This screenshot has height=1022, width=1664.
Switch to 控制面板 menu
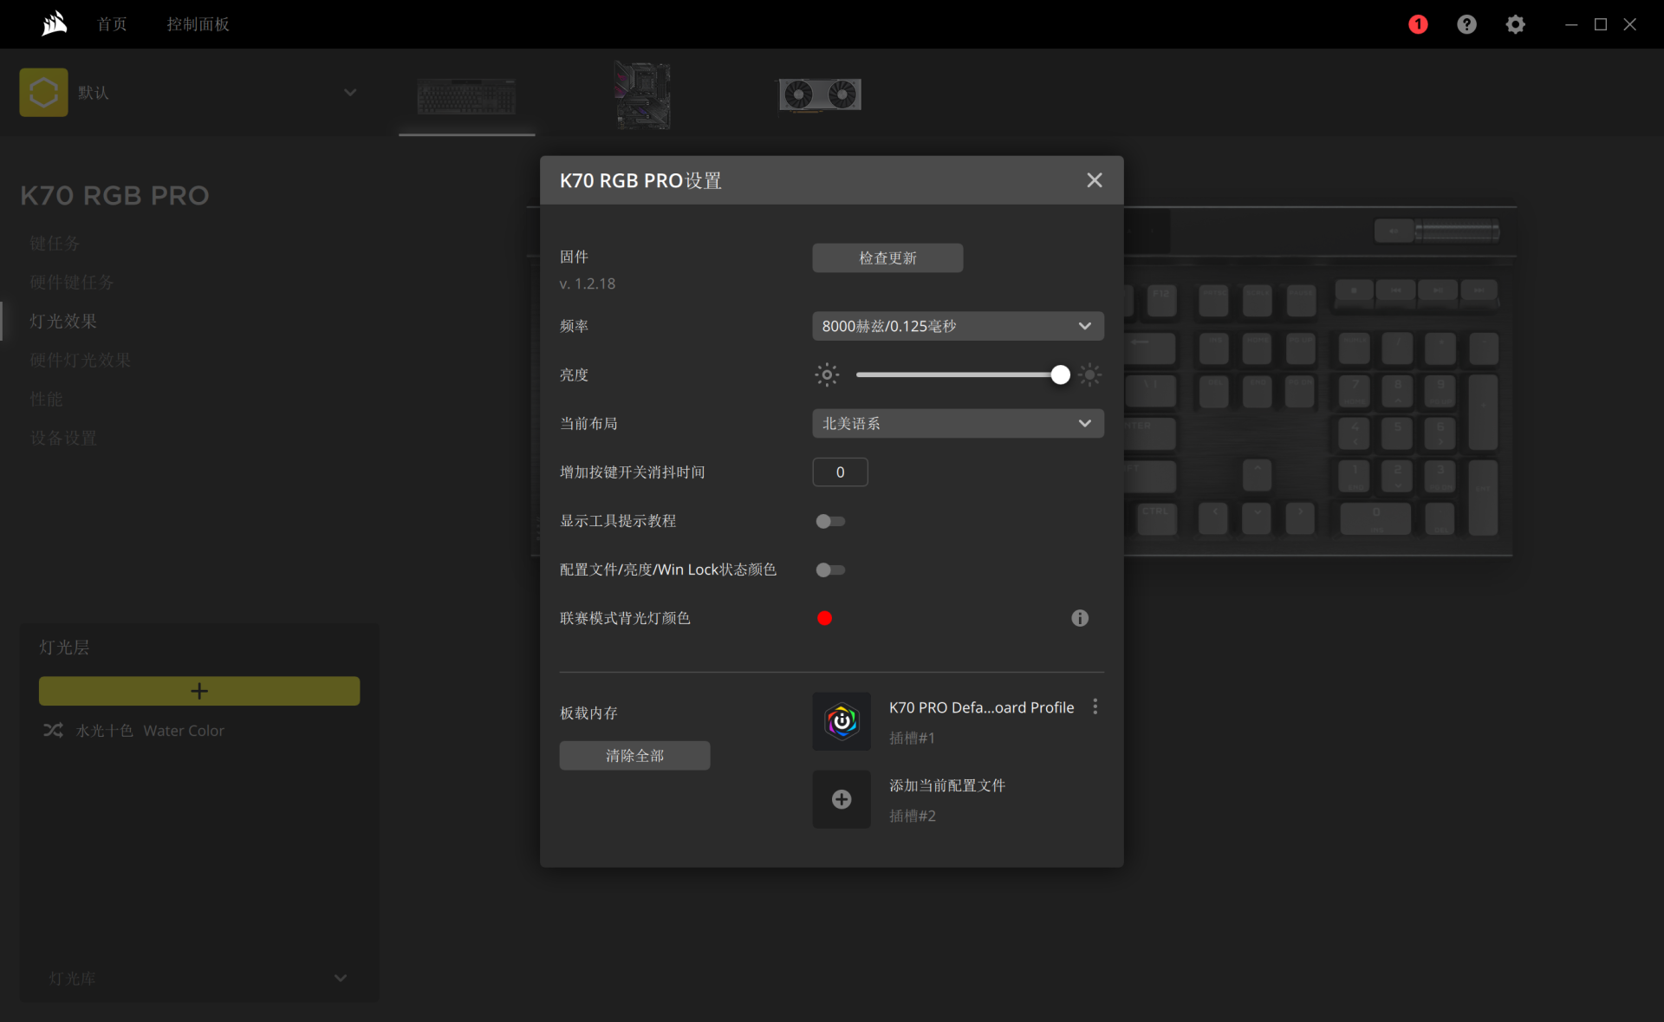click(x=198, y=24)
